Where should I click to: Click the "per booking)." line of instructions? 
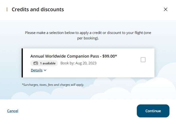point(88,38)
